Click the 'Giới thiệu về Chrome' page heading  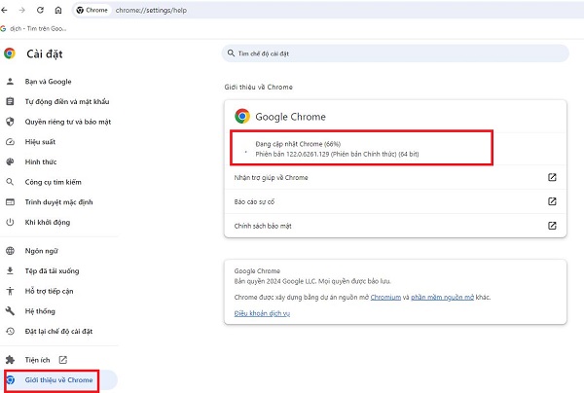tap(259, 88)
